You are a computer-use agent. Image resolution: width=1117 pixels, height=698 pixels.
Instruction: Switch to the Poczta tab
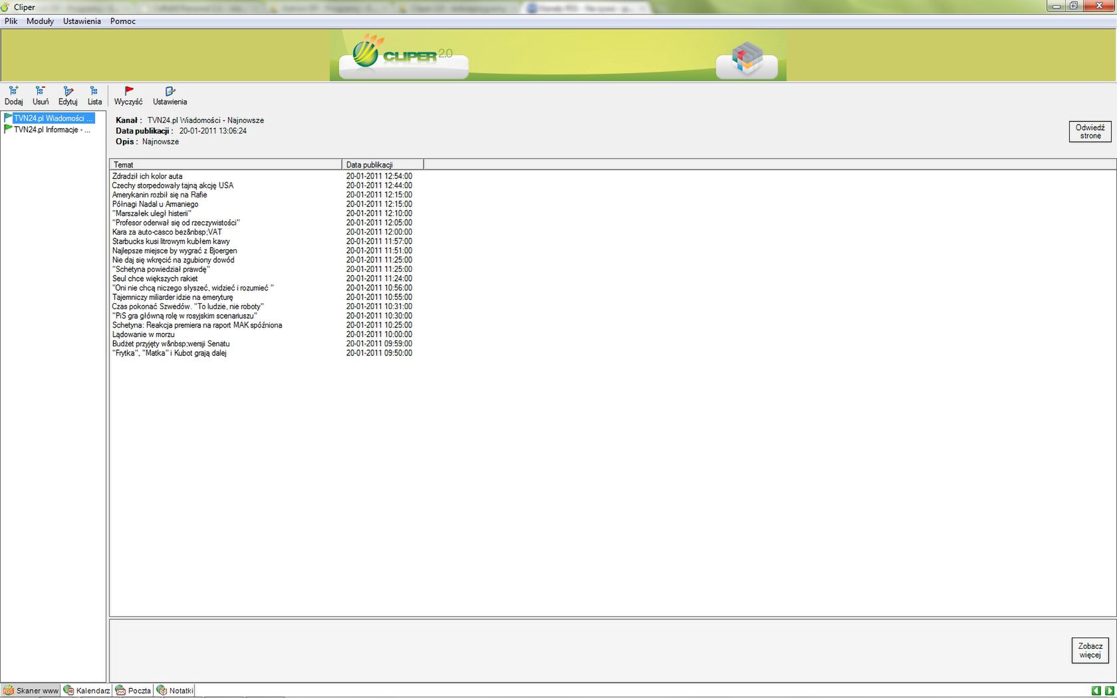tap(134, 691)
